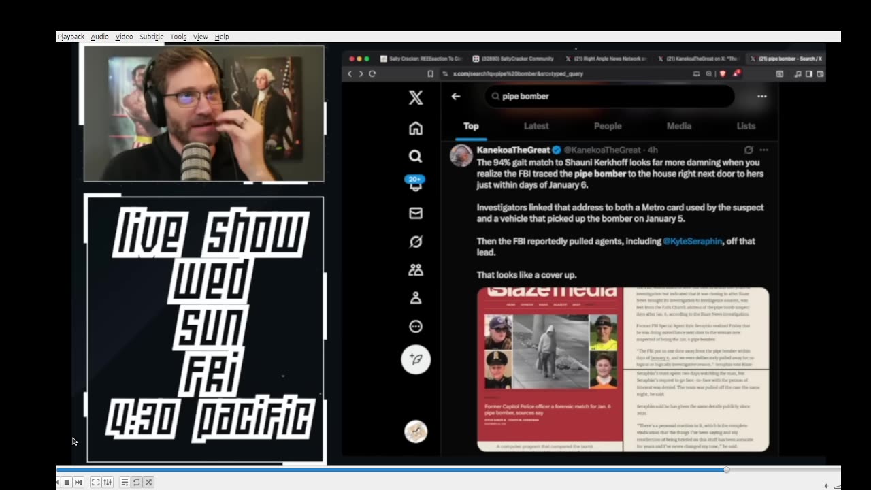The width and height of the screenshot is (871, 490).
Task: Click the VLC seek bar position handle
Action: tap(726, 470)
